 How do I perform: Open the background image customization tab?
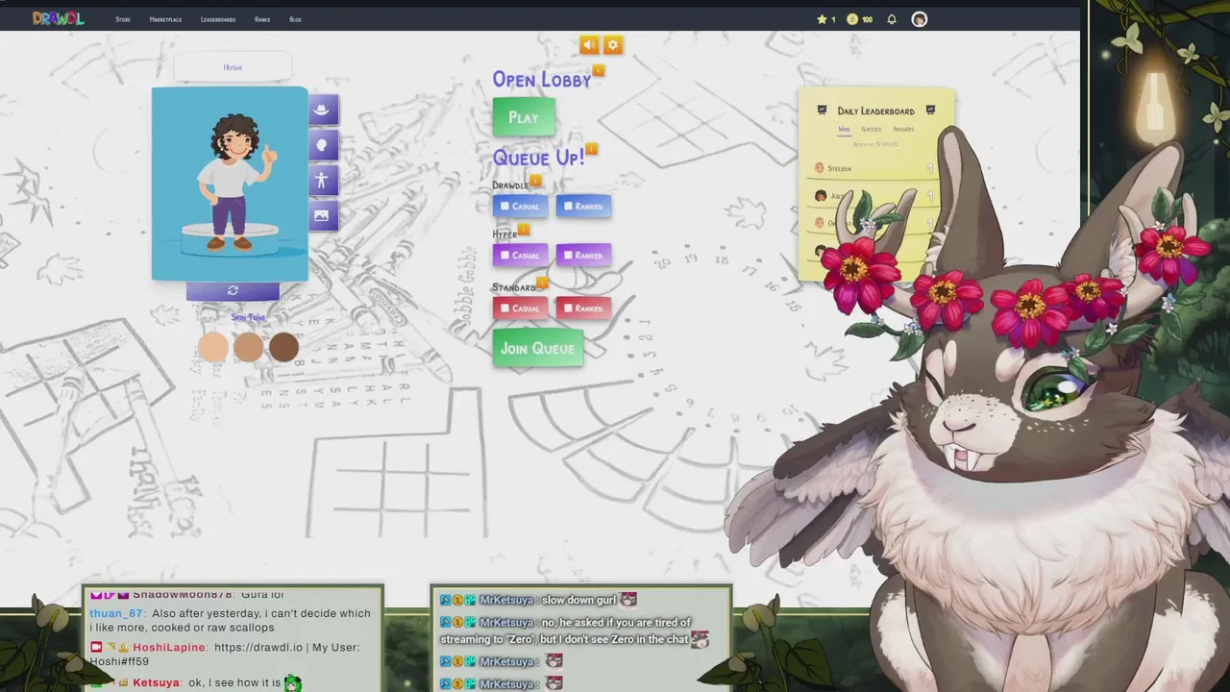(x=322, y=215)
